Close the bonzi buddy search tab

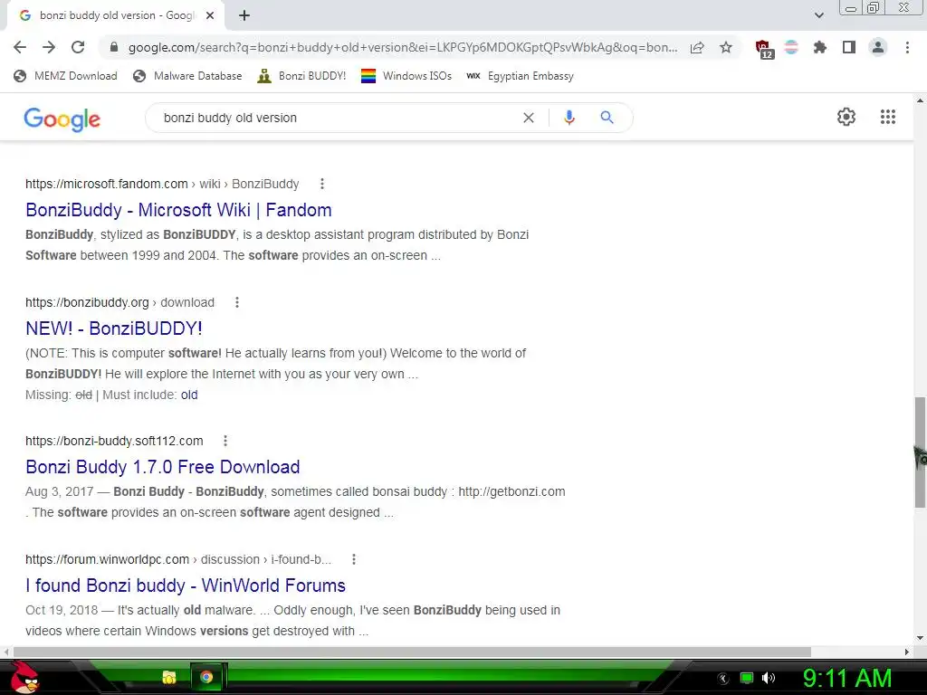[210, 15]
